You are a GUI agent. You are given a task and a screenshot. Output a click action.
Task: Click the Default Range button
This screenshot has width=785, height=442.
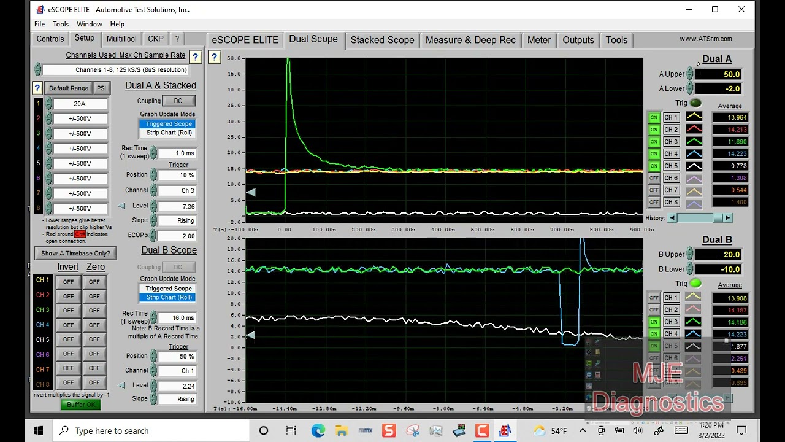[68, 88]
